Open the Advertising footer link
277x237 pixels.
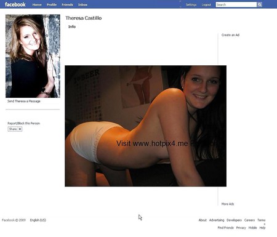pyautogui.click(x=217, y=220)
